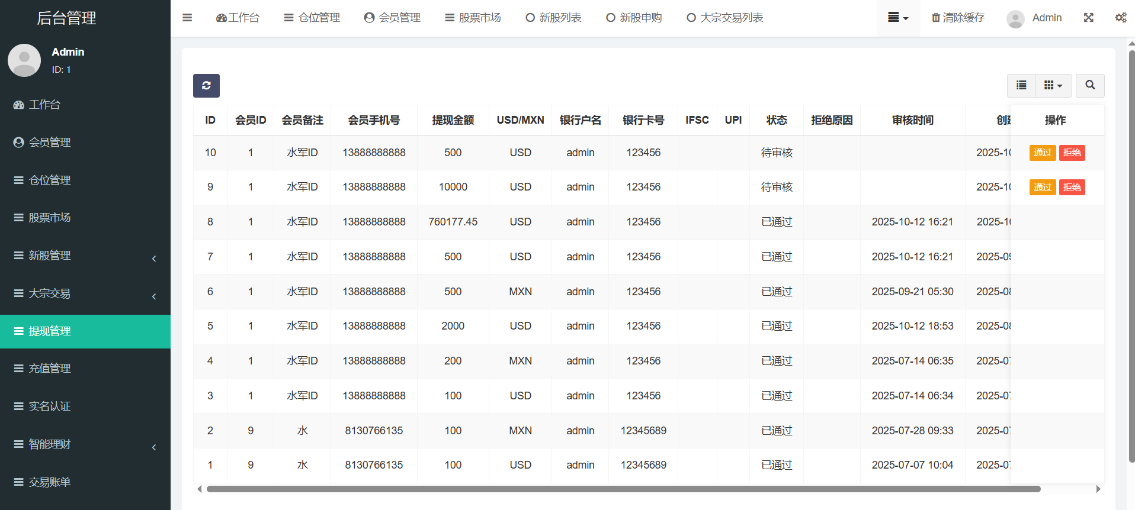This screenshot has width=1135, height=510.
Task: Click the horizontal table scrollbar
Action: [x=623, y=489]
